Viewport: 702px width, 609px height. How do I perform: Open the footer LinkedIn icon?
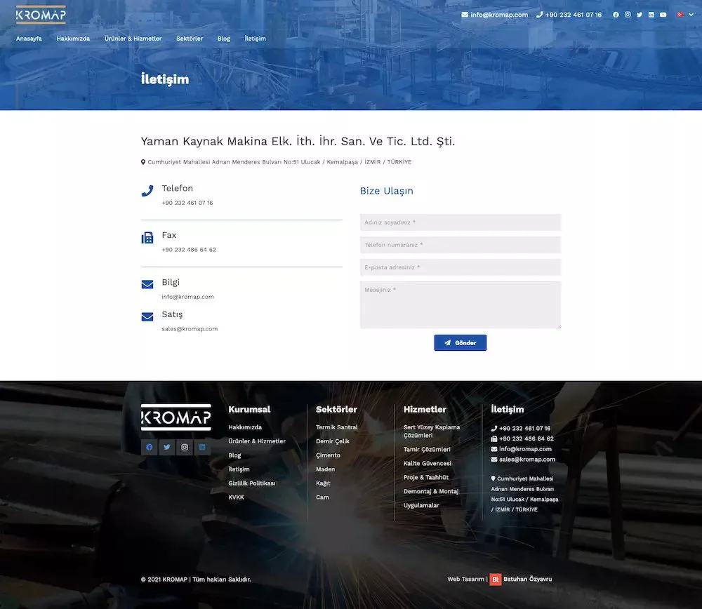(202, 447)
